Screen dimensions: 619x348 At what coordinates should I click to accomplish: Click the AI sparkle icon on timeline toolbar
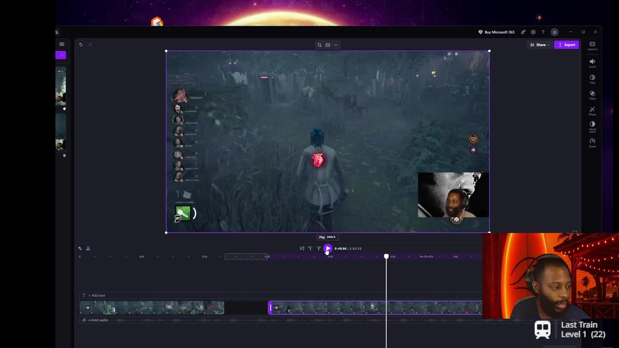tap(80, 248)
